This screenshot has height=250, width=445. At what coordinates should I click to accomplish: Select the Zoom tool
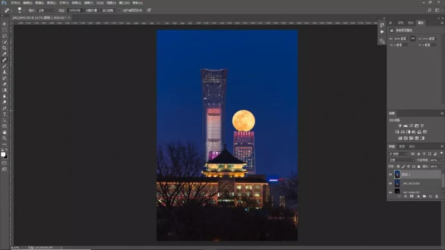[x=4, y=138]
